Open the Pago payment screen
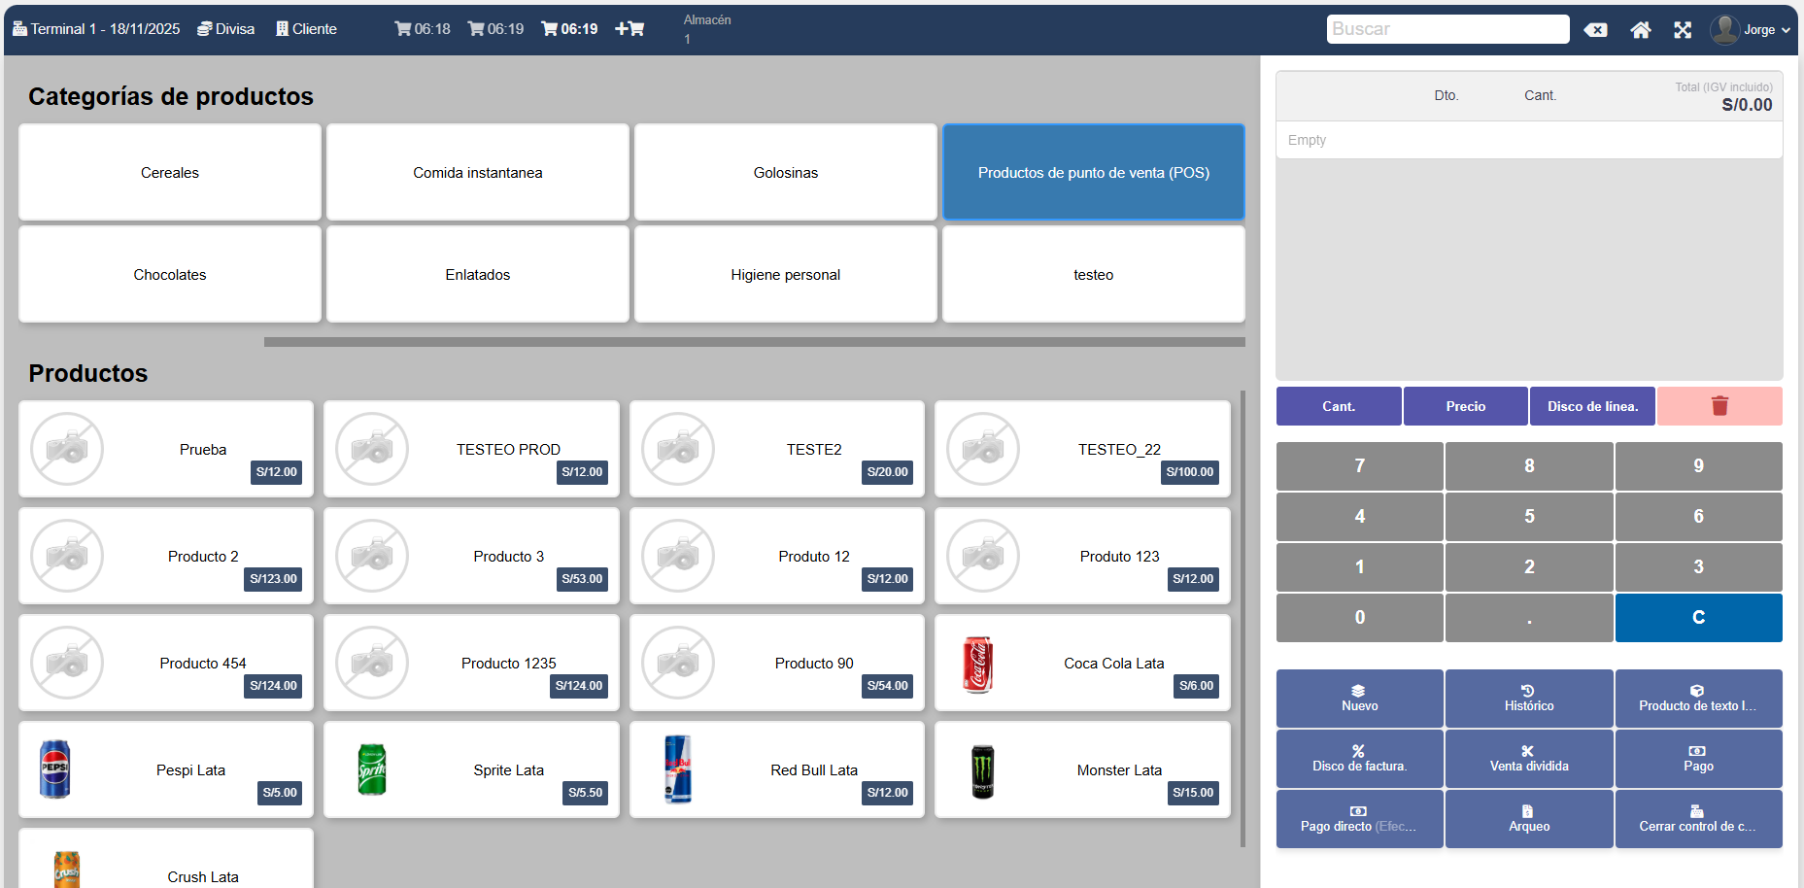Screen dimensions: 1804x888 click(1699, 759)
